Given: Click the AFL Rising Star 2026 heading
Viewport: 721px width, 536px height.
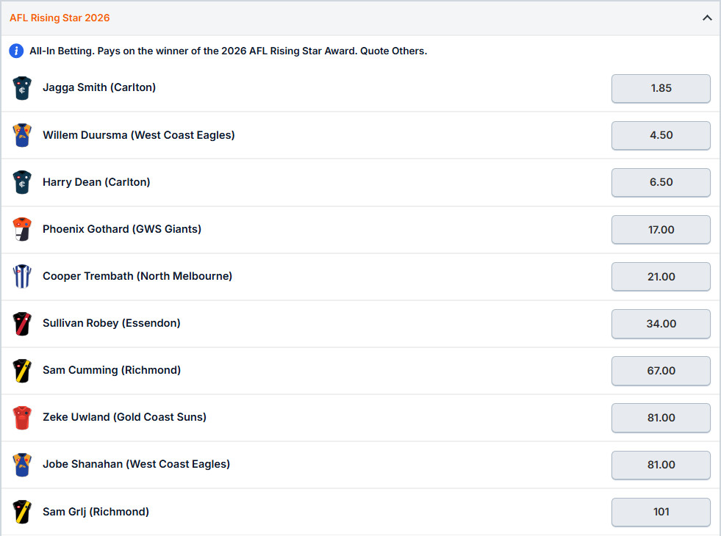Looking at the screenshot, I should click(60, 18).
